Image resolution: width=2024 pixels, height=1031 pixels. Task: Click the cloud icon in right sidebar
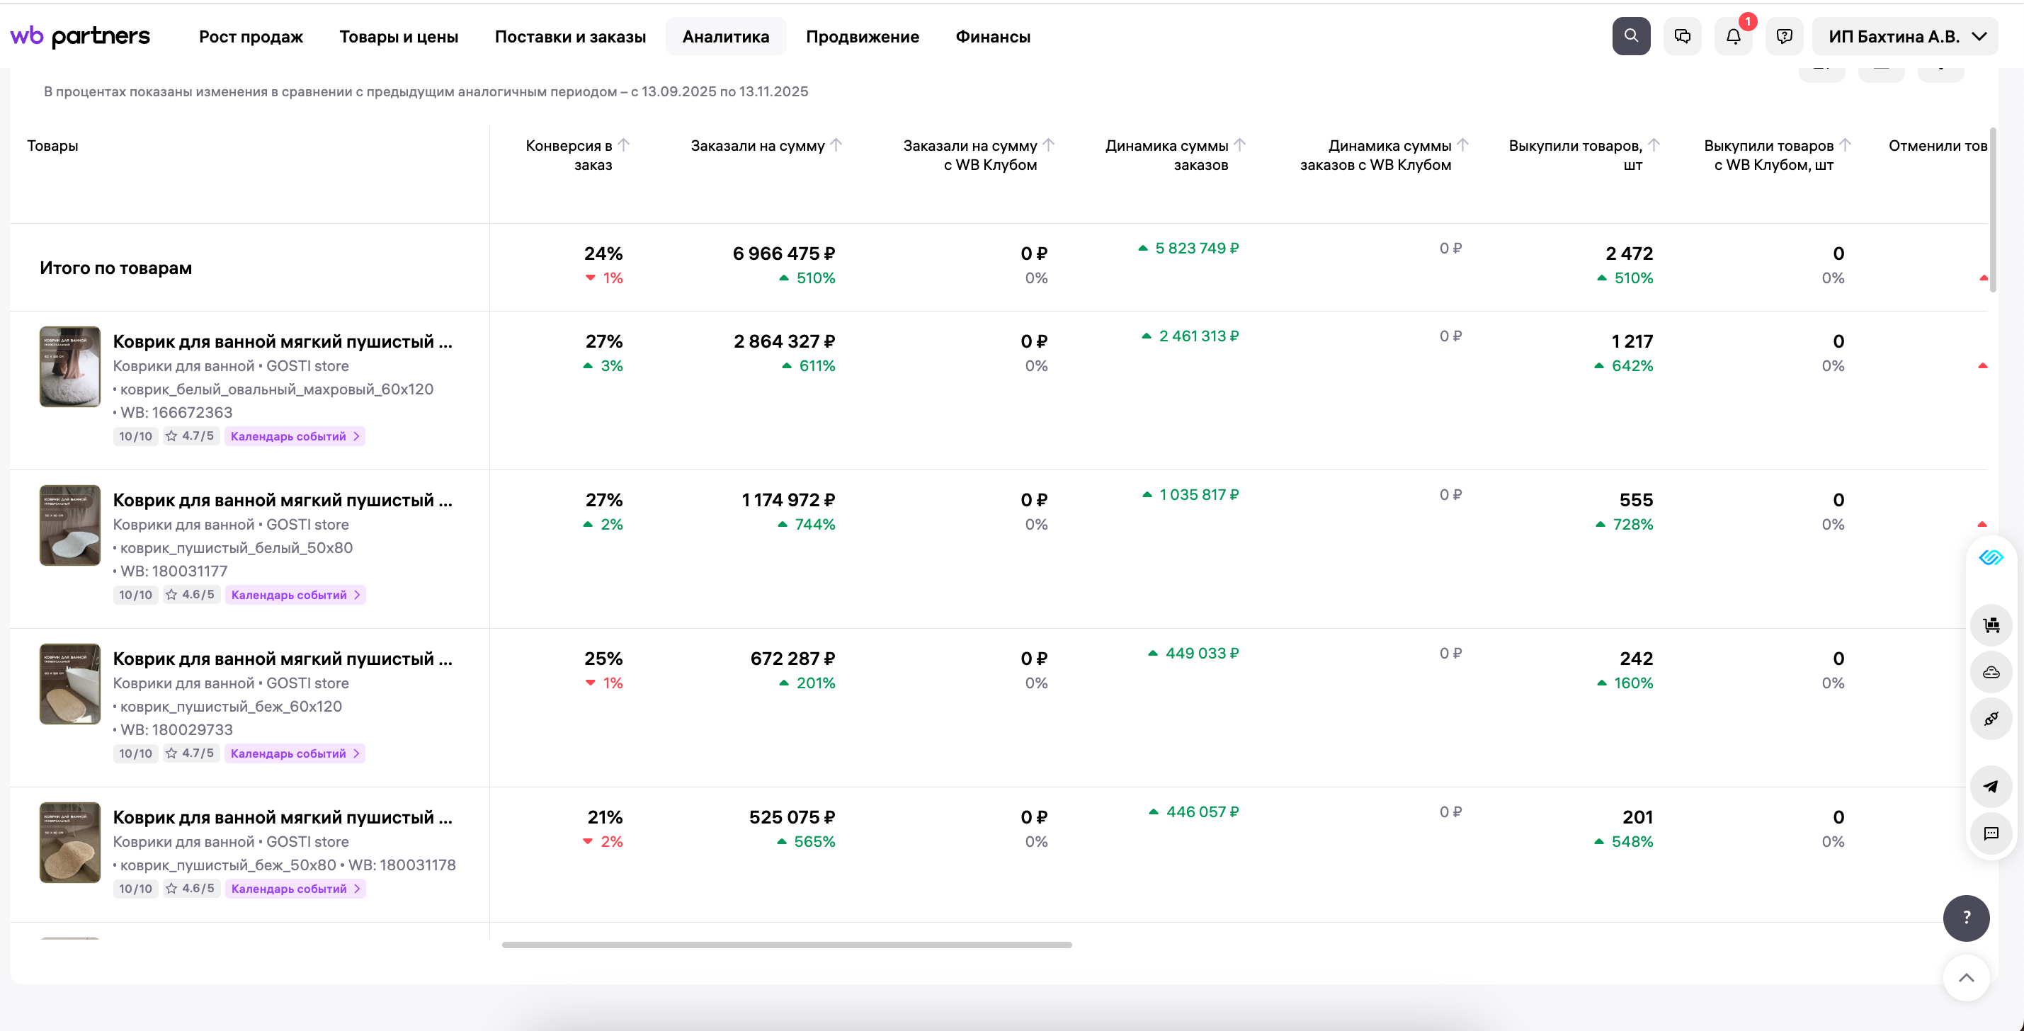pos(1991,672)
